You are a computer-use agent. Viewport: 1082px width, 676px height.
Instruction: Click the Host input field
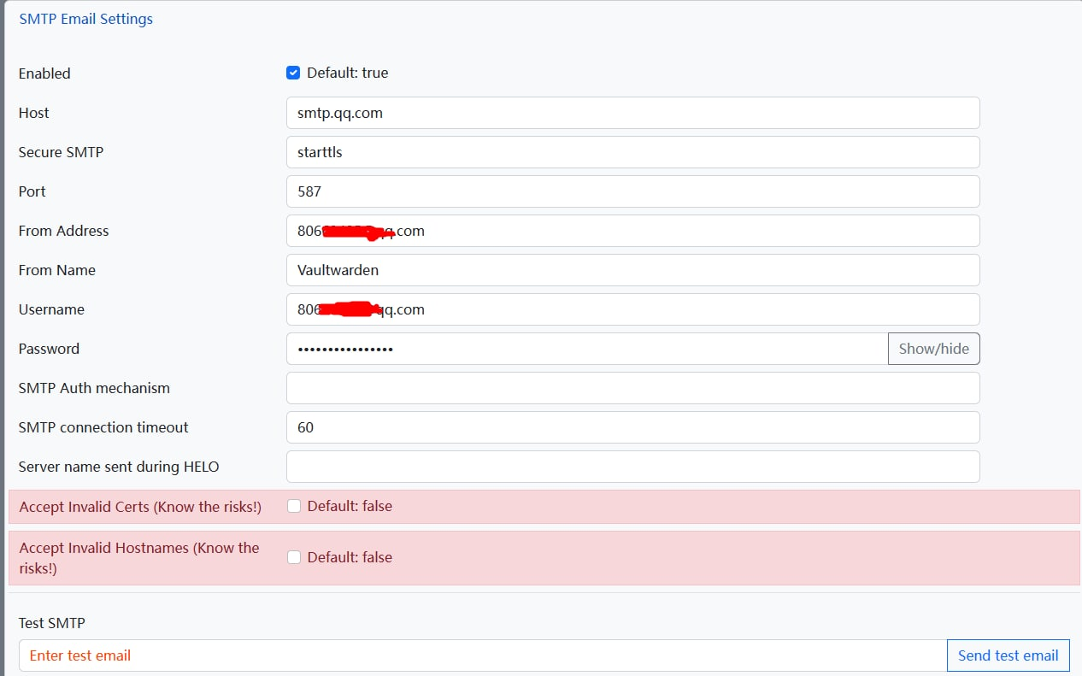pos(632,113)
